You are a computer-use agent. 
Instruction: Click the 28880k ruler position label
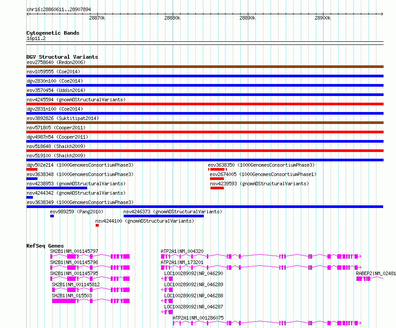click(x=172, y=18)
